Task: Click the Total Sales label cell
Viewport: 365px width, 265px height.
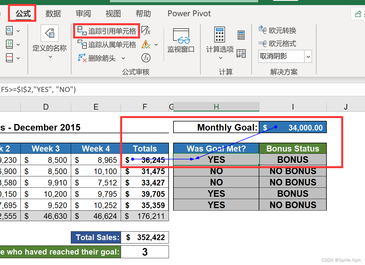Action: [96, 237]
